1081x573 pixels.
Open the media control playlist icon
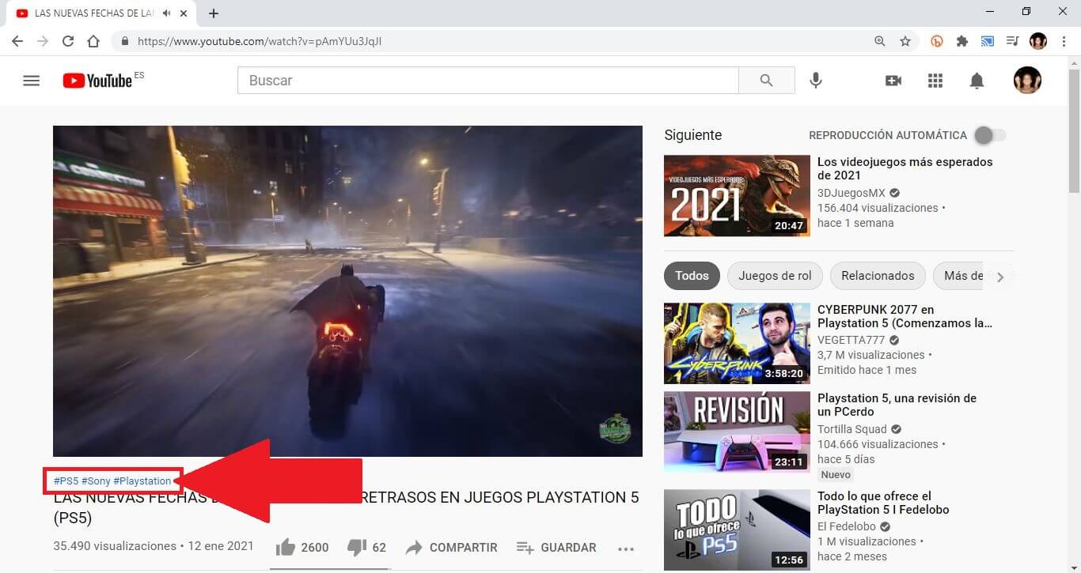[x=1012, y=41]
